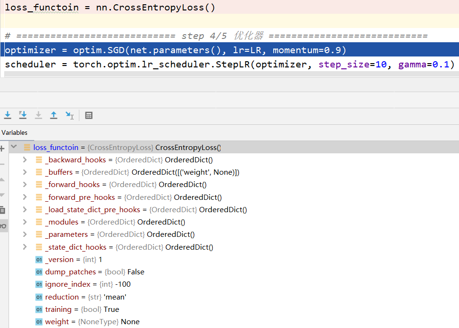Viewport: 459px width, 328px height.
Task: Expand the _state_dict_hooks entry
Action: pyautogui.click(x=25, y=247)
